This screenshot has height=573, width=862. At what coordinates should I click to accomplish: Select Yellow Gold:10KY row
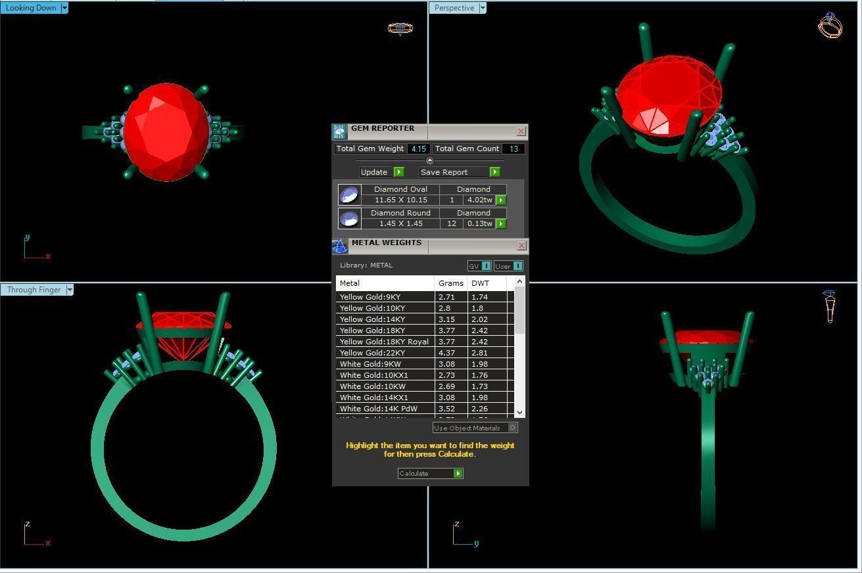pyautogui.click(x=425, y=308)
